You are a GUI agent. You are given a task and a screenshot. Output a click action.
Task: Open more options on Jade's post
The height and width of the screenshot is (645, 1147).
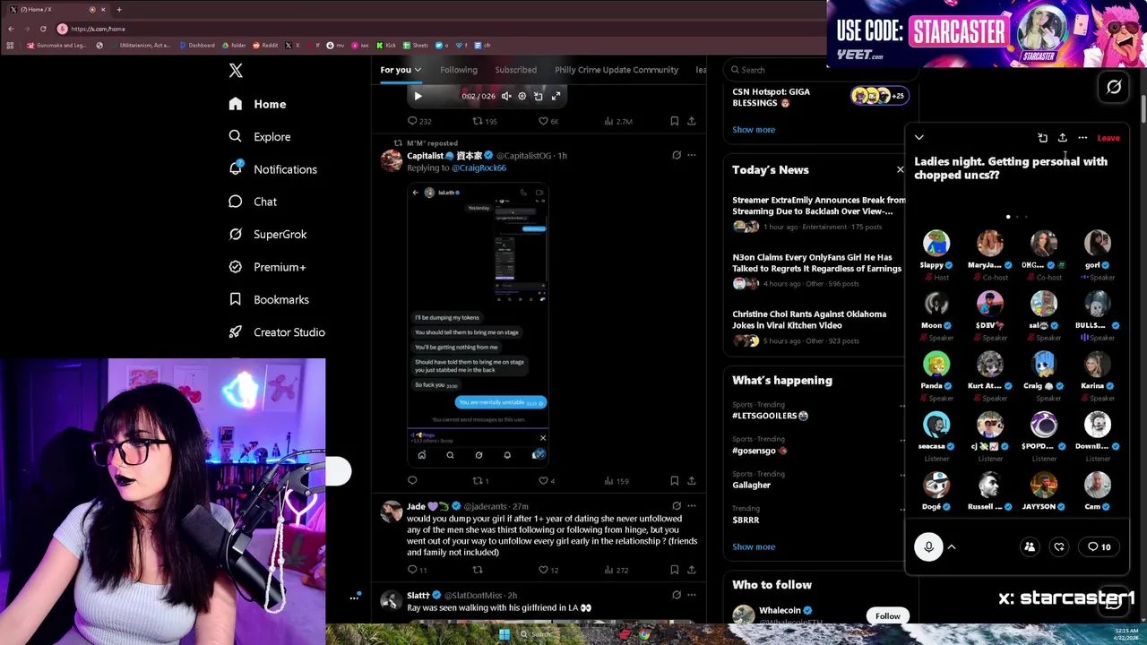point(692,506)
